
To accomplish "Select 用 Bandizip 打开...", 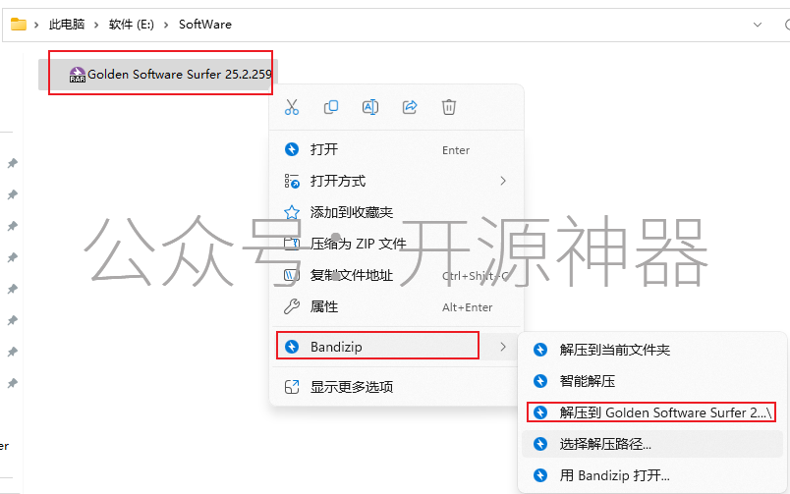I will point(652,475).
